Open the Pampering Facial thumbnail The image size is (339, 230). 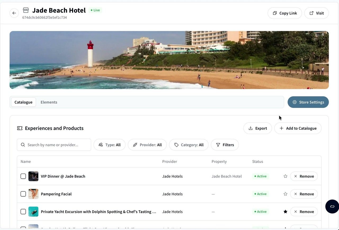click(x=33, y=194)
